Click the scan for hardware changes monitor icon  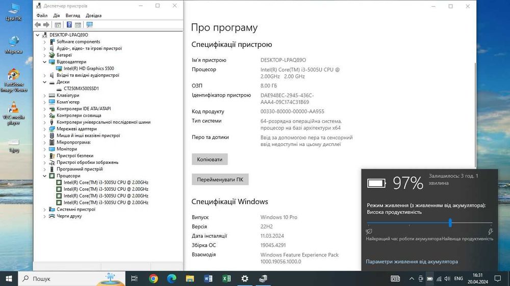click(89, 24)
